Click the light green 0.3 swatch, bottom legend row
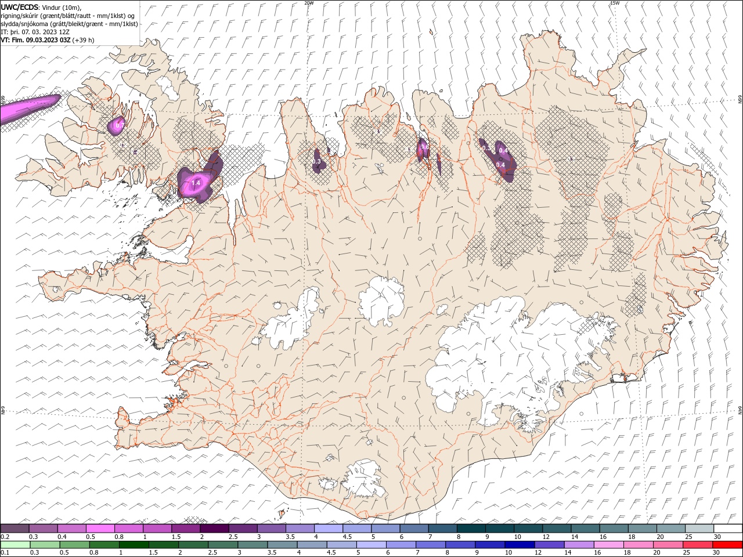Screen dimensions: 743x557 pos(45,545)
